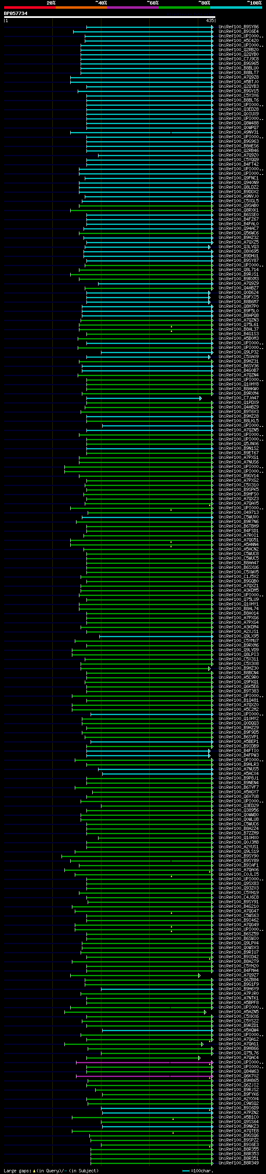Screen dimensions: 266x1174
Task: Open hit UniRef100_C1J5V2
Action: (238, 576)
